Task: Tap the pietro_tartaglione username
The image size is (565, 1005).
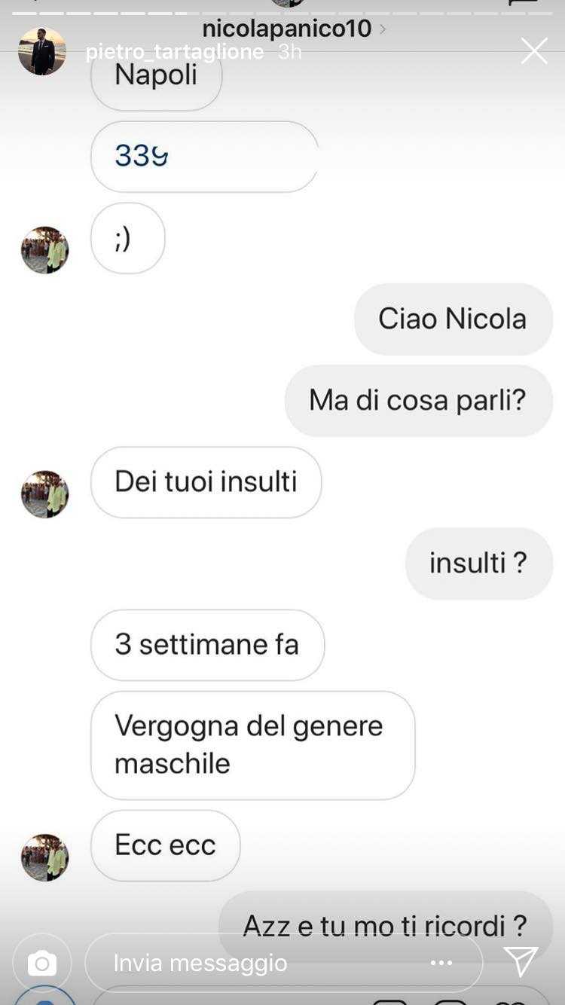Action: [x=175, y=52]
